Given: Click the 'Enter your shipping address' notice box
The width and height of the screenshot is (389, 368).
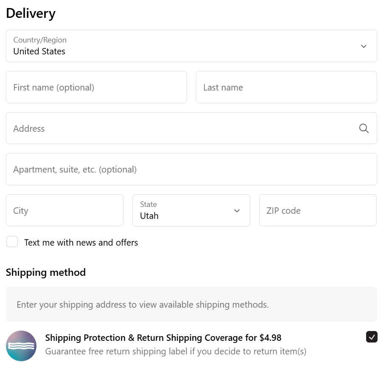Looking at the screenshot, I should [x=191, y=304].
